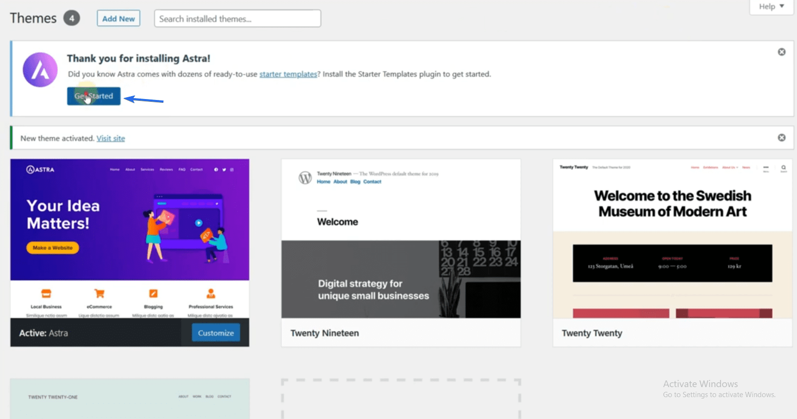Click the Make a Website button in Astra preview
The width and height of the screenshot is (797, 419).
[x=53, y=248]
